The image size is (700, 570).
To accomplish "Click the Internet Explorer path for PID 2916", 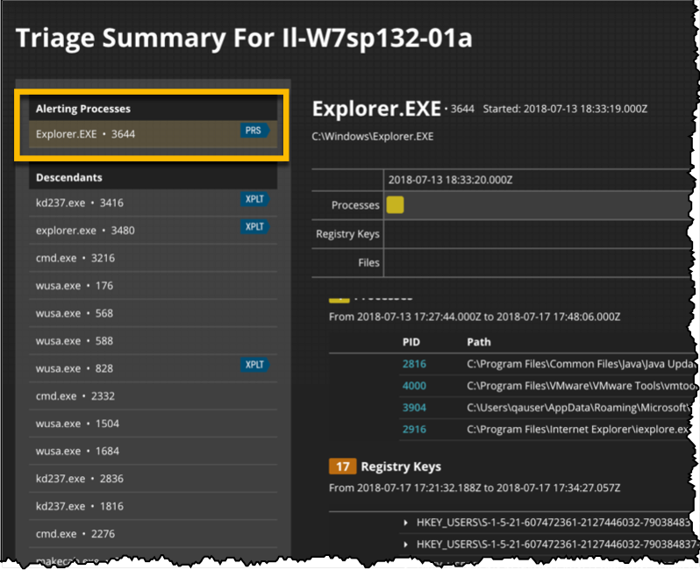I will point(579,430).
